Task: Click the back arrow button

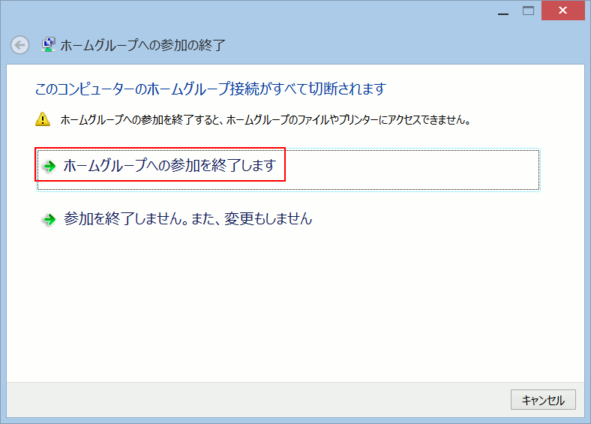Action: [20, 45]
